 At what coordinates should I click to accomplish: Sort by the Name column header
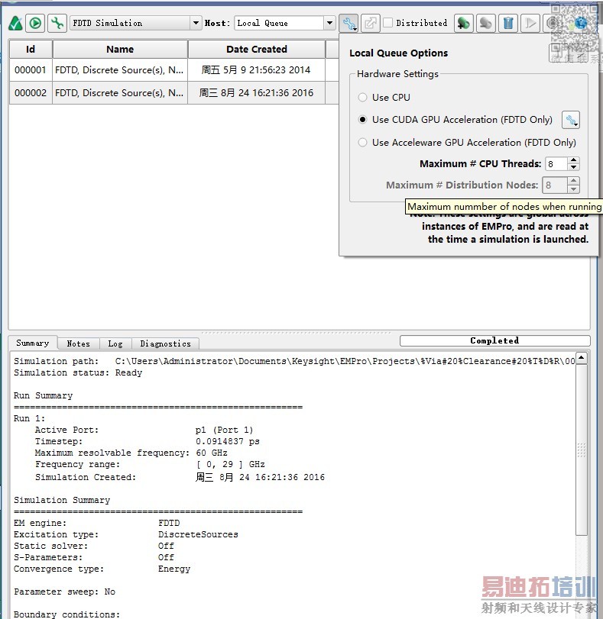(120, 50)
